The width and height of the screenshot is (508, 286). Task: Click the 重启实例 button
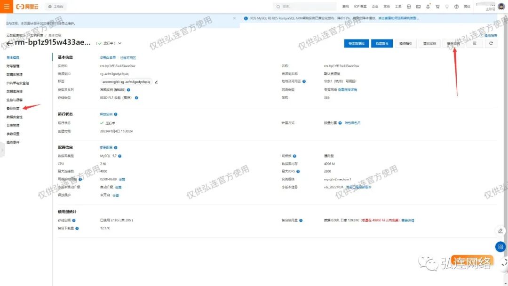pos(429,43)
